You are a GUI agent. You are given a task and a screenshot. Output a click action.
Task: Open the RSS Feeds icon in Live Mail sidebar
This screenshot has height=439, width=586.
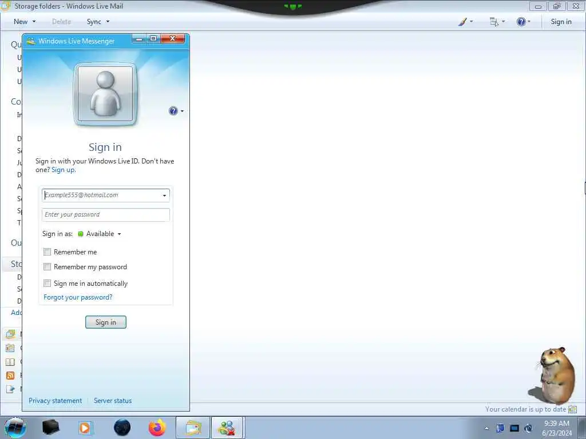point(10,376)
